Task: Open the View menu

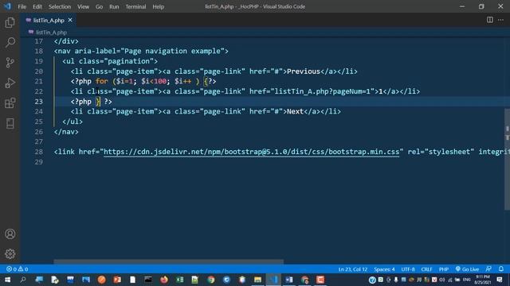Action: [83, 6]
